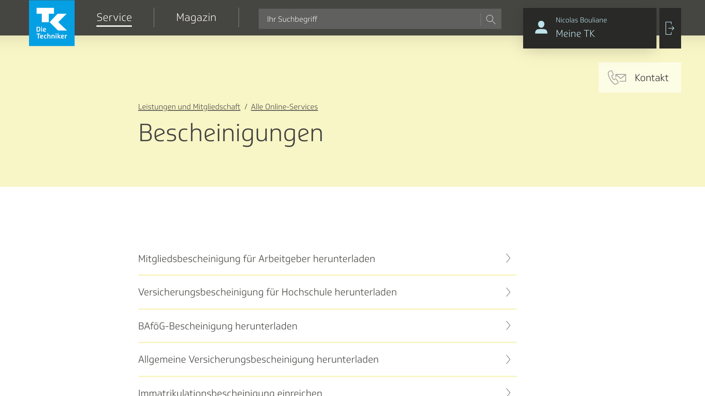
Task: Click the phone and envelope contact icon
Action: [617, 78]
